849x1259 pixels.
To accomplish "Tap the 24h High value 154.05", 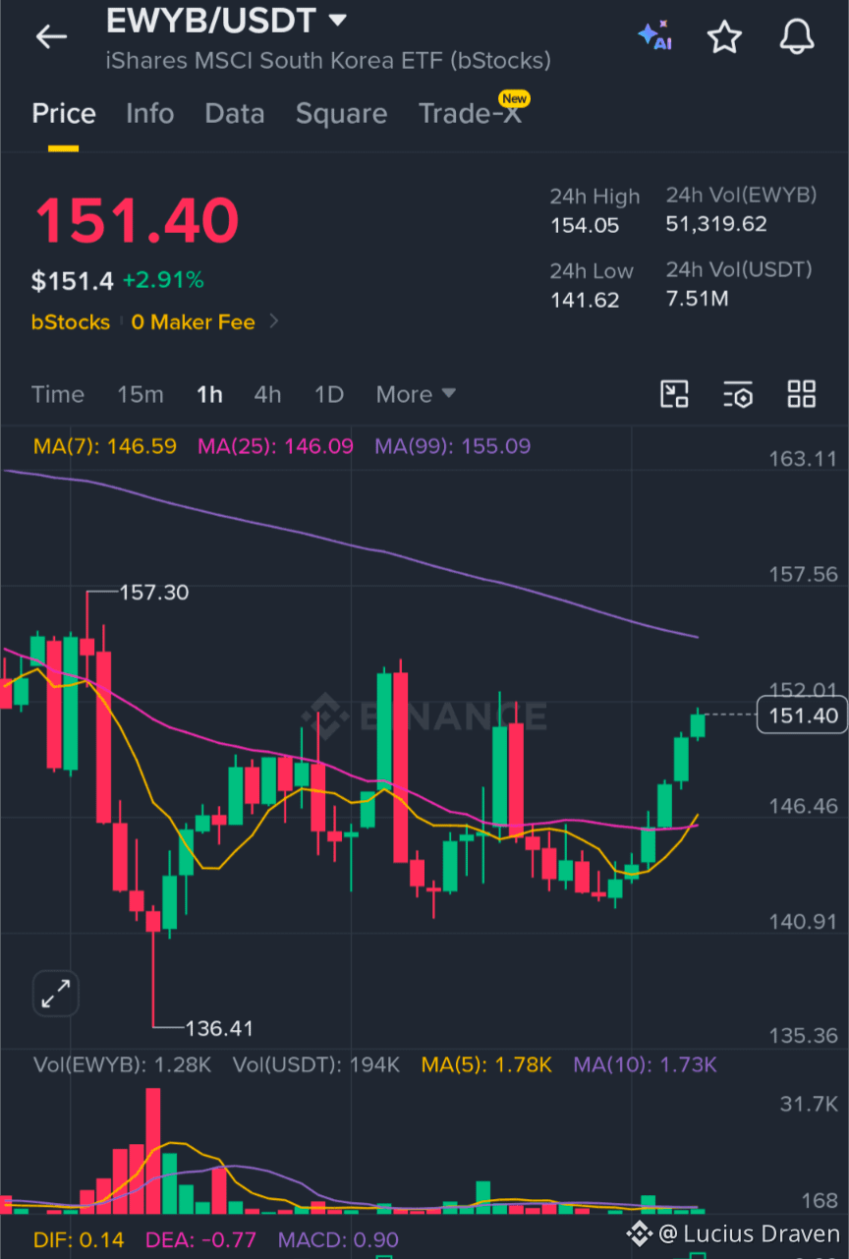I will click(x=585, y=226).
